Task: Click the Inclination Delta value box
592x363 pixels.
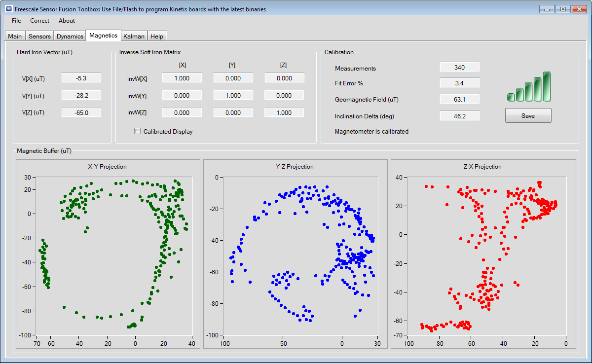Action: pos(459,116)
